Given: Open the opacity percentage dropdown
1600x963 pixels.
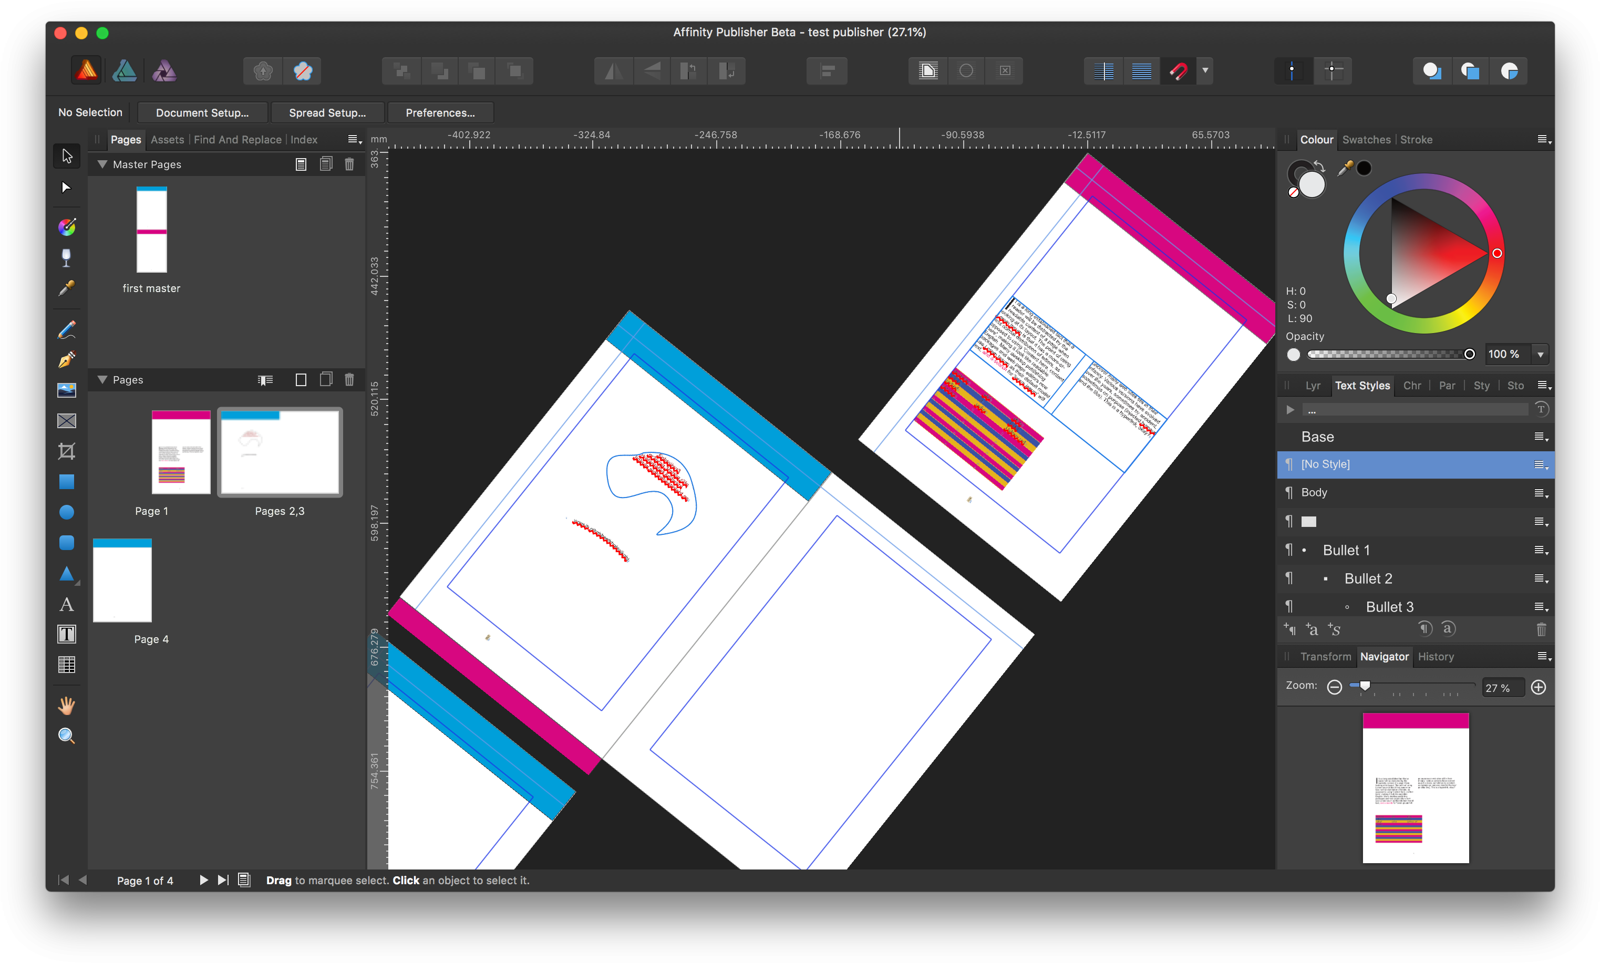Looking at the screenshot, I should pos(1540,354).
